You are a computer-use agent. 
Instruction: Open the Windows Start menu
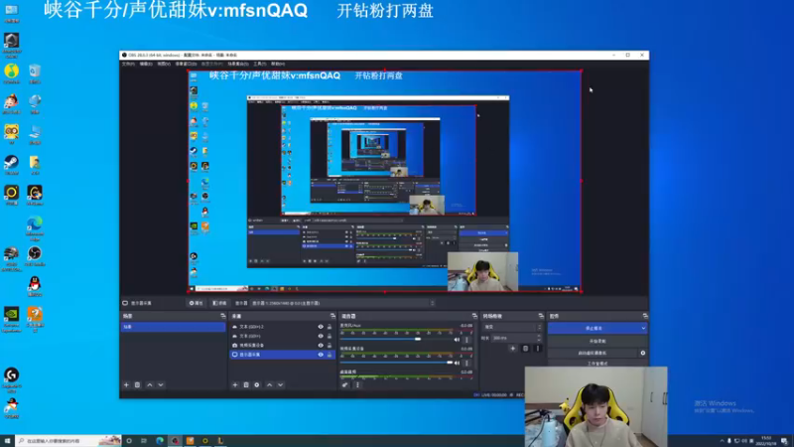(7, 441)
